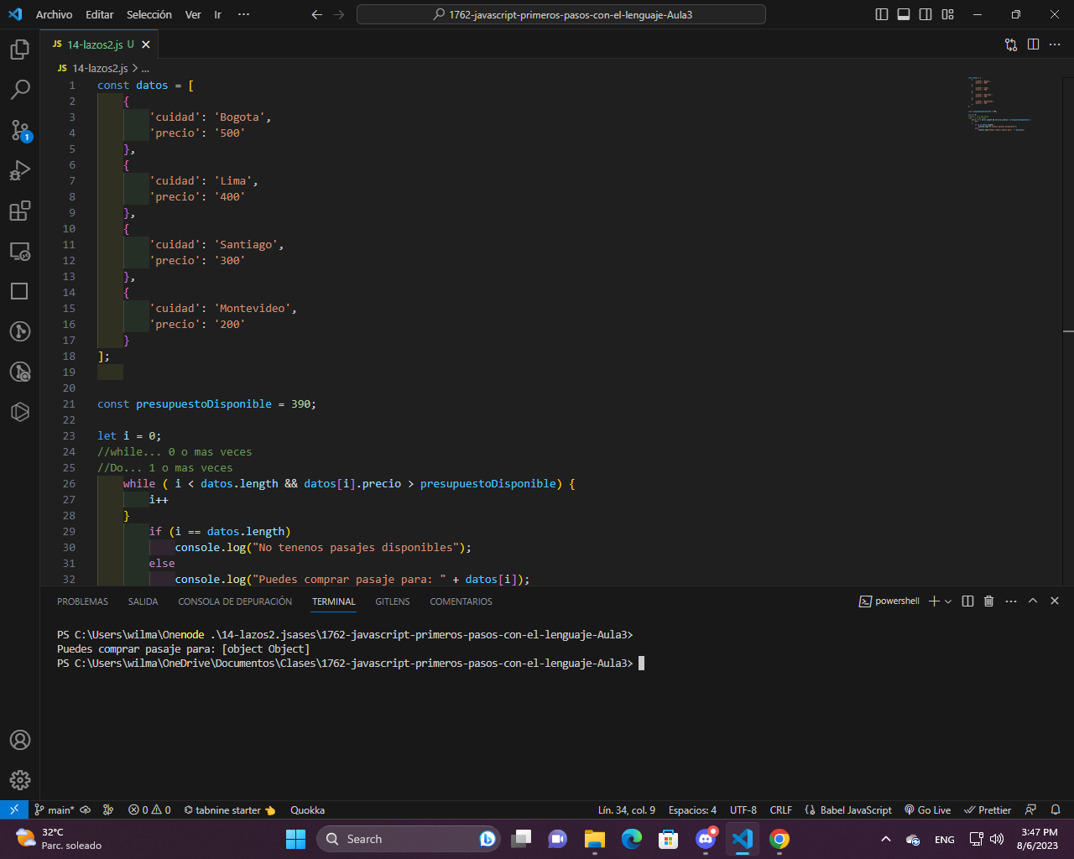The height and width of the screenshot is (859, 1074).
Task: Open the hexagon play icon view
Action: [x=20, y=412]
